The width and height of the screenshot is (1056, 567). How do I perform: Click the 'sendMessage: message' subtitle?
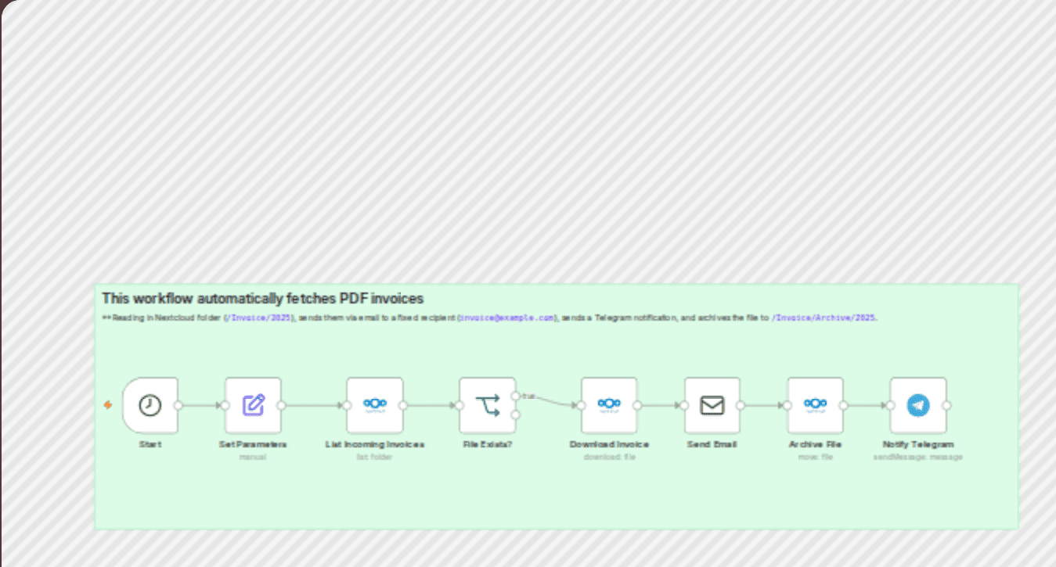pos(918,457)
